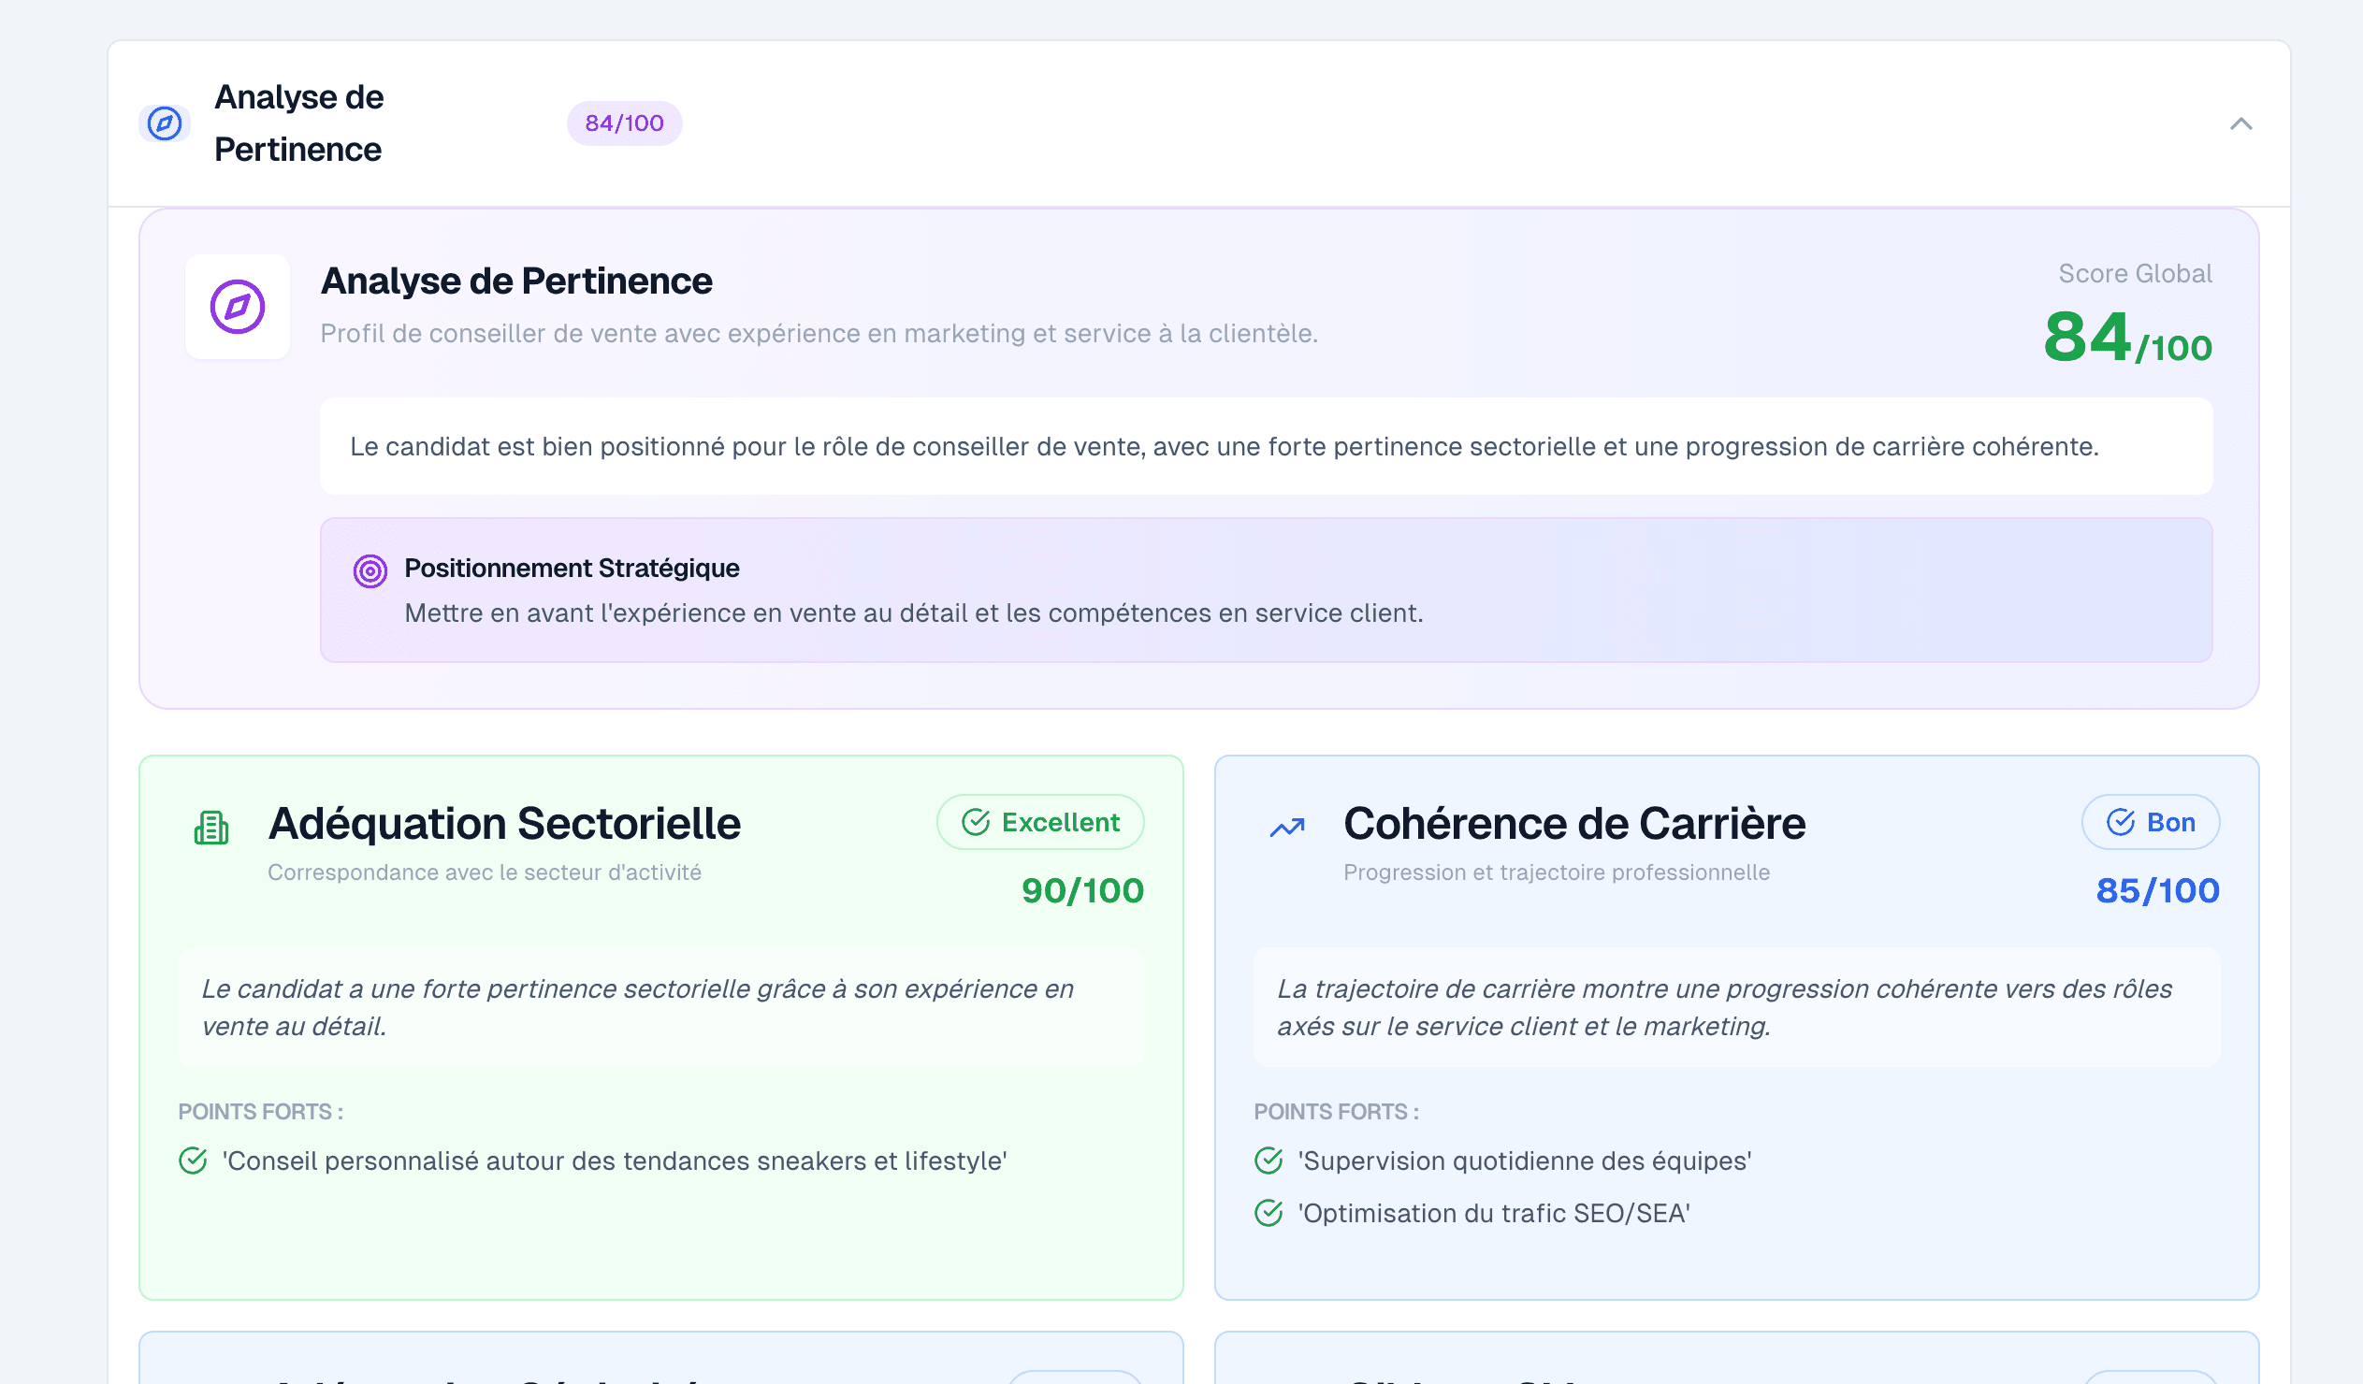The width and height of the screenshot is (2363, 1384).
Task: Toggle the check beside 'Optimisation du trafic SEO/SEA'
Action: click(1268, 1214)
